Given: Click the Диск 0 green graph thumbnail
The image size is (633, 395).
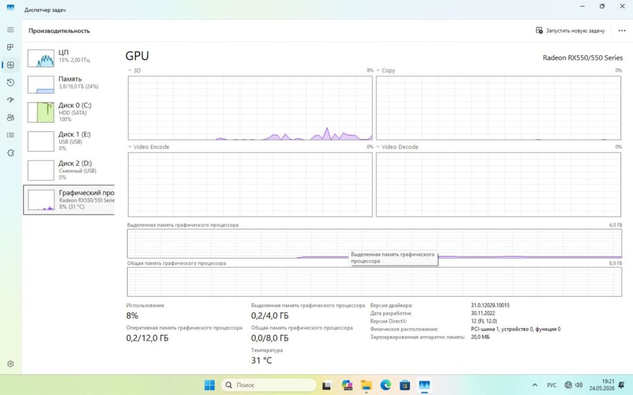Looking at the screenshot, I should (x=41, y=112).
